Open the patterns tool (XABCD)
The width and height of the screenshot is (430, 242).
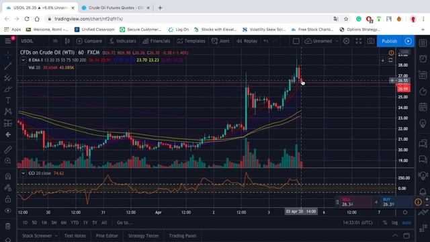tap(8, 112)
